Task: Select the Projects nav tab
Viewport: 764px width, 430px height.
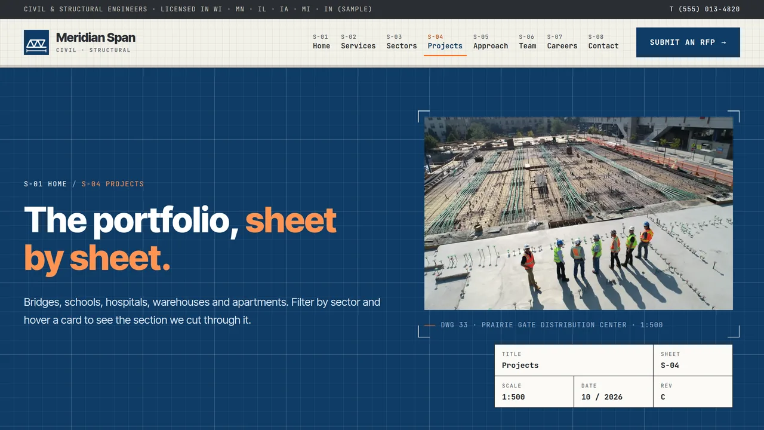Action: pyautogui.click(x=445, y=42)
